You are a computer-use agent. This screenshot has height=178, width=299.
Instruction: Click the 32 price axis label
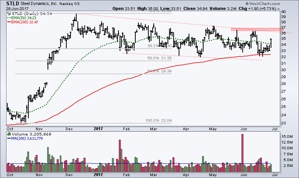(x=283, y=57)
